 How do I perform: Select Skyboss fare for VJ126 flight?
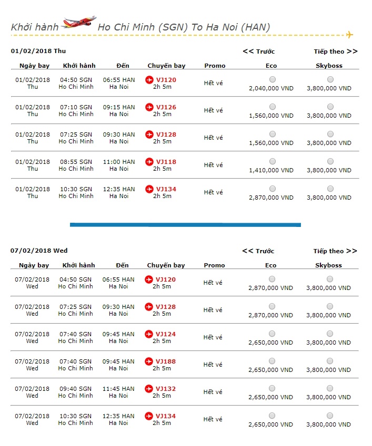click(x=330, y=107)
